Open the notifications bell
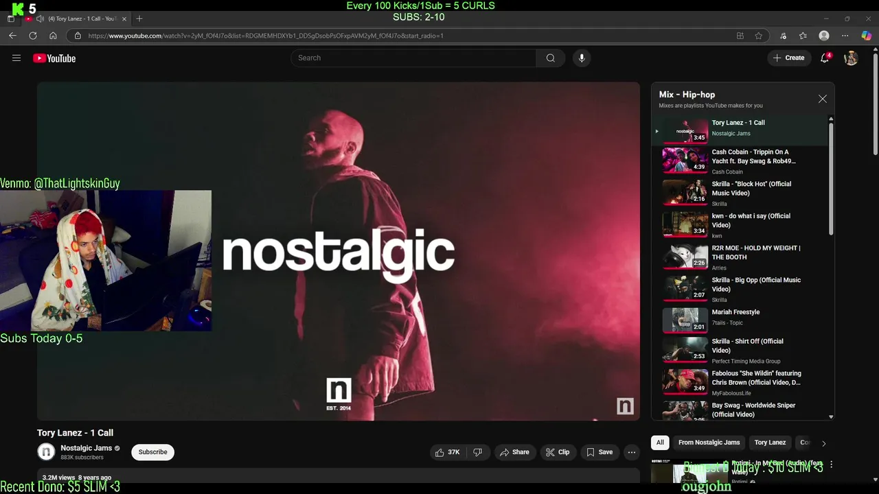 tap(825, 58)
